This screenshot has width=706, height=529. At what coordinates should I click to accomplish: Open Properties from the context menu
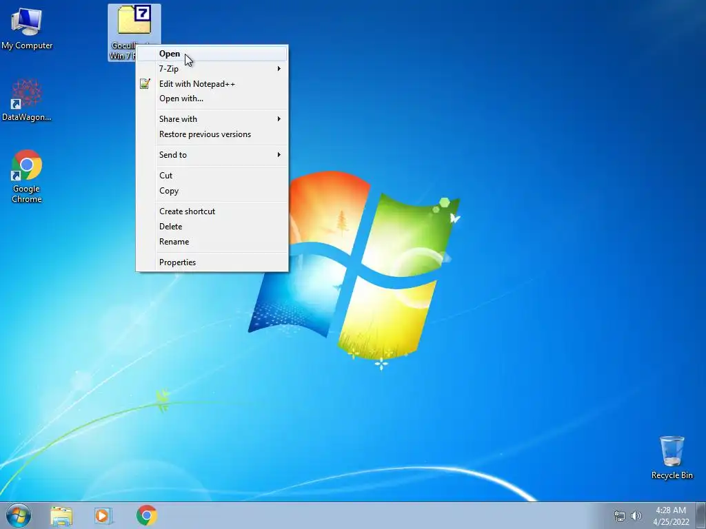coord(212,262)
